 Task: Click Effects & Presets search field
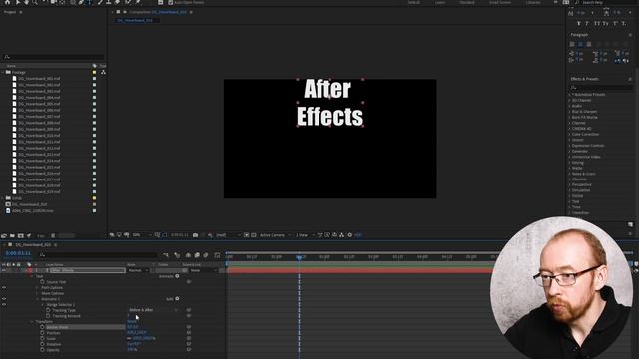point(601,87)
